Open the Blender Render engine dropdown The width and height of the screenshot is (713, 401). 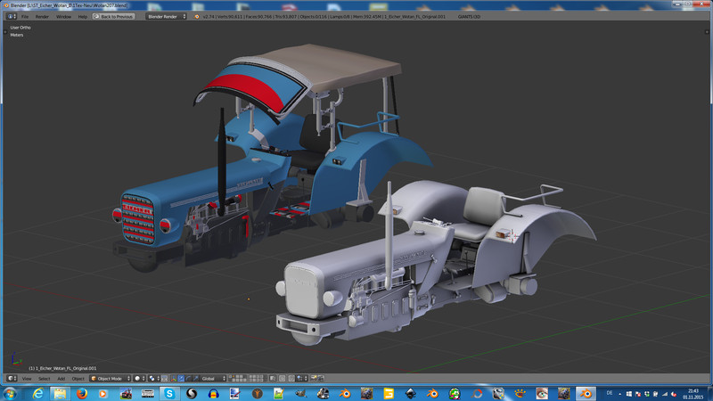pos(166,16)
